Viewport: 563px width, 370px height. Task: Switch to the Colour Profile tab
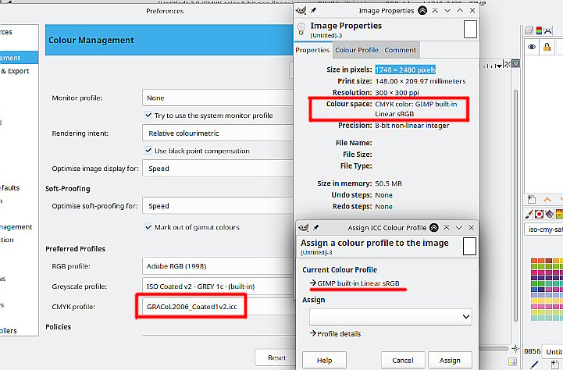(x=357, y=50)
